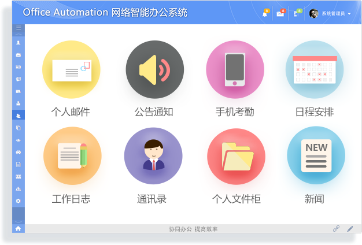Open the settings gear icon in sidebar
The height and width of the screenshot is (245, 362).
(x=19, y=201)
